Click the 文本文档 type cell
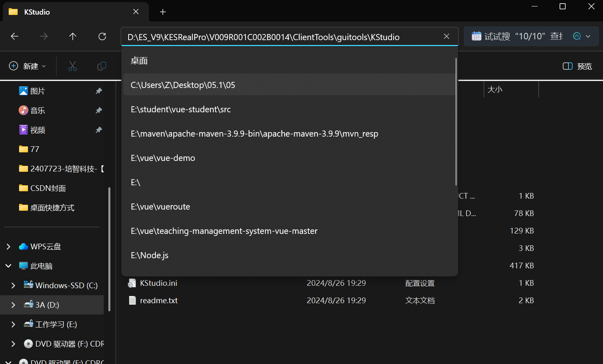 tap(420, 300)
